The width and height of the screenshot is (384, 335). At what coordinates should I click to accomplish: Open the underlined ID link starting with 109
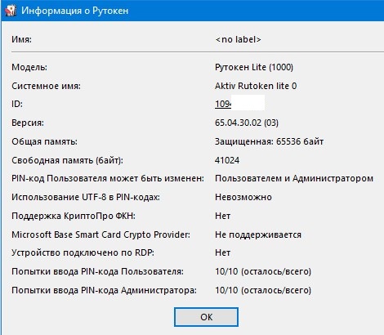click(x=223, y=104)
